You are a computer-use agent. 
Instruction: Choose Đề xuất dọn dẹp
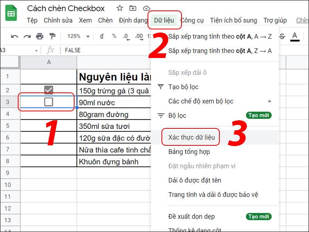point(215,217)
